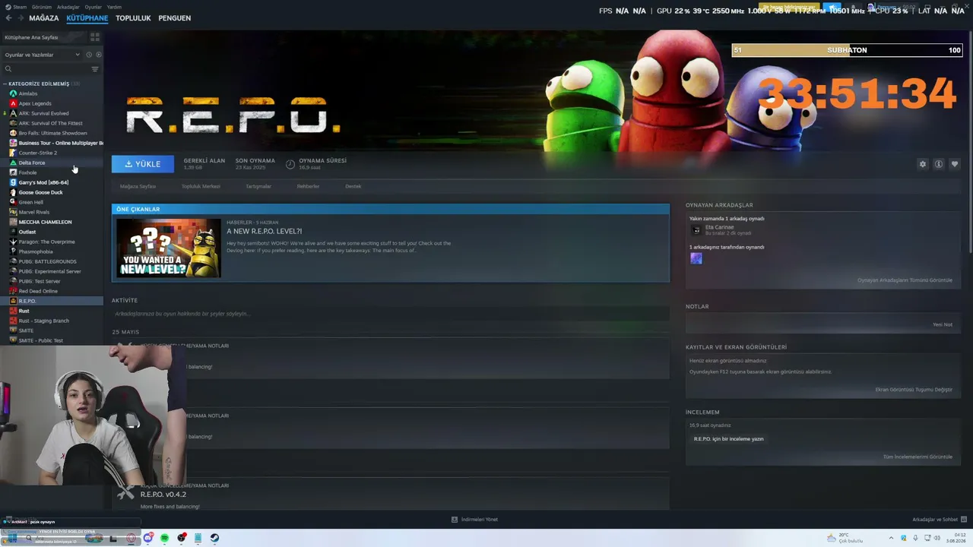Image resolution: width=973 pixels, height=547 pixels.
Task: Change screenshot key link
Action: (914, 390)
